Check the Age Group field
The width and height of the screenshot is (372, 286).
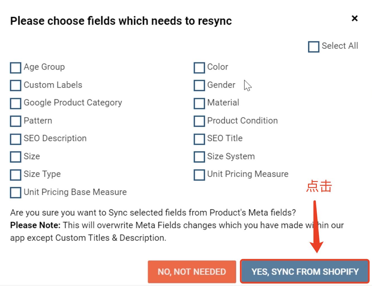(x=15, y=67)
